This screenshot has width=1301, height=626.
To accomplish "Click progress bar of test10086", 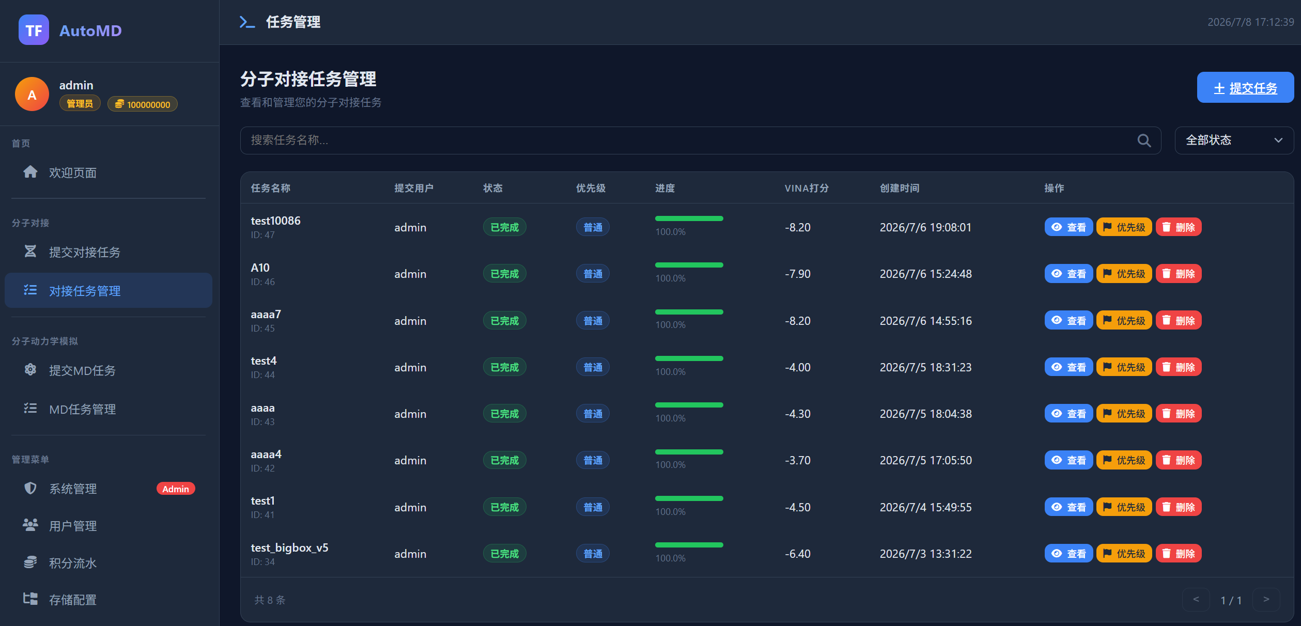I will click(689, 218).
